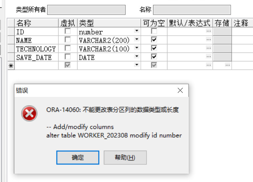Toggle 可为空 checkbox for ID row

click(154, 31)
